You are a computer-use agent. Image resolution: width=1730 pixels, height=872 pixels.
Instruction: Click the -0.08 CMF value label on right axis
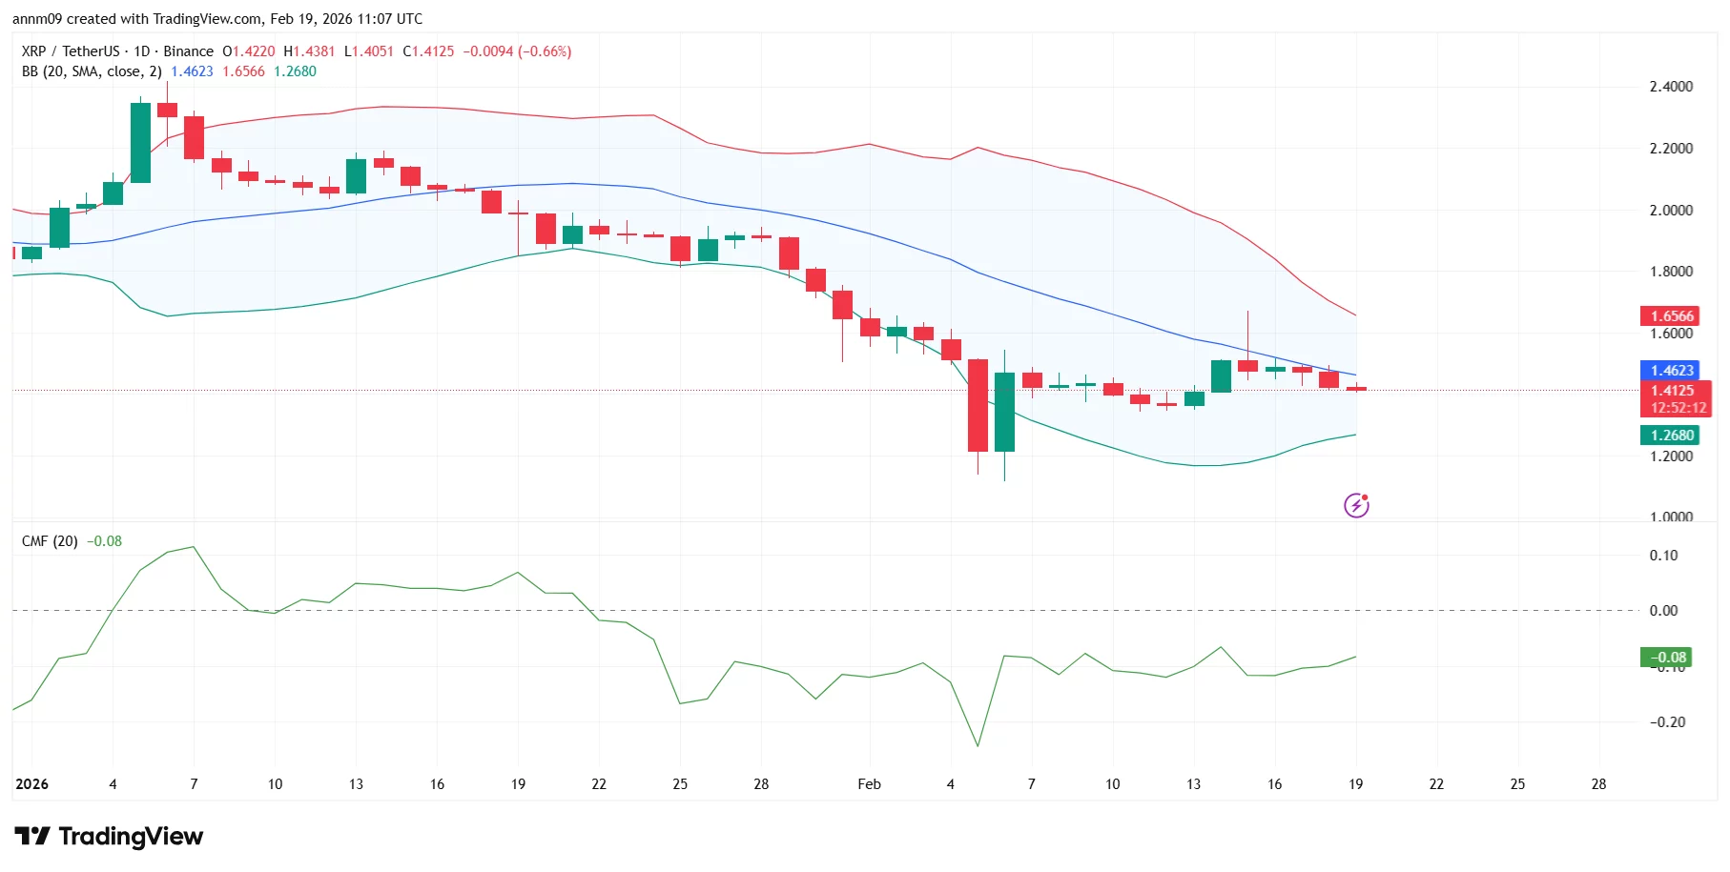click(x=1664, y=658)
